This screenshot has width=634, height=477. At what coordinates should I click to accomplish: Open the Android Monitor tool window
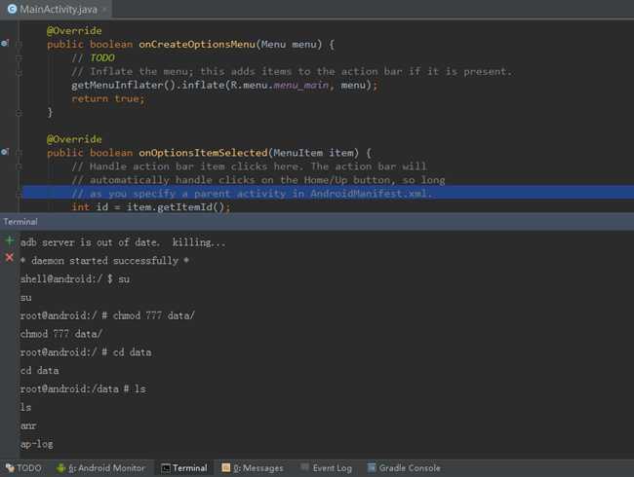pos(101,468)
